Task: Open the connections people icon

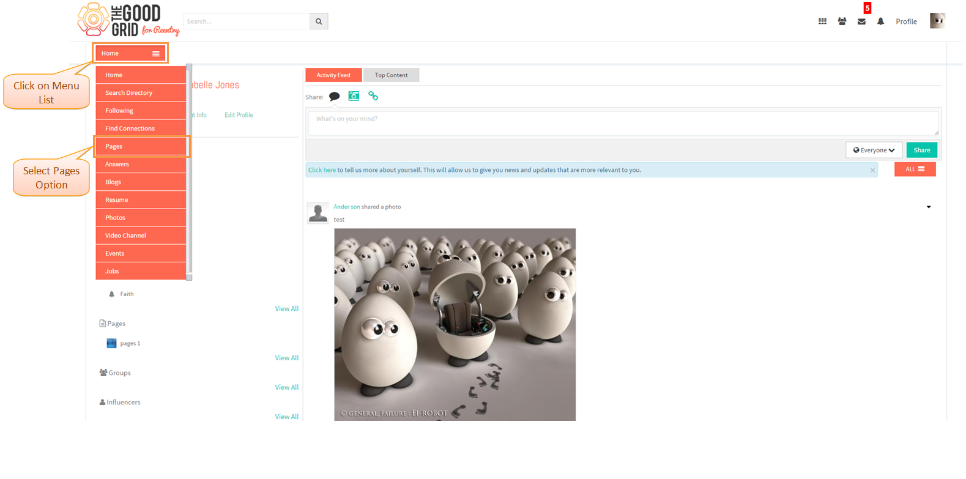Action: pos(842,21)
